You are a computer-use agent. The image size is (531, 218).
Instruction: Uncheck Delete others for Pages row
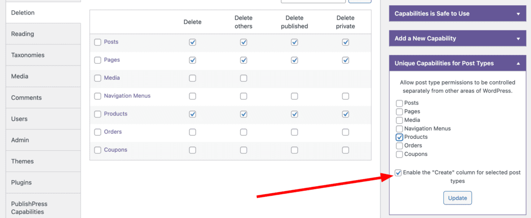(x=243, y=60)
